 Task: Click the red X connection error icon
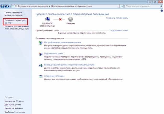click(x=60, y=19)
